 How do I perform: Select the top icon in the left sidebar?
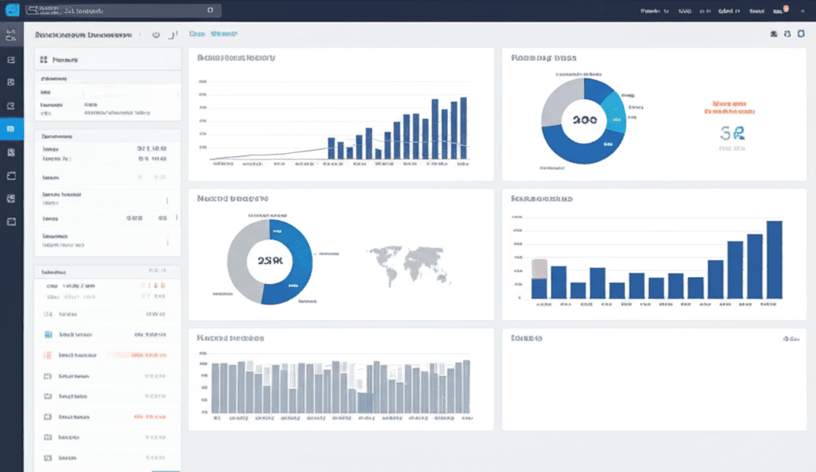click(10, 34)
